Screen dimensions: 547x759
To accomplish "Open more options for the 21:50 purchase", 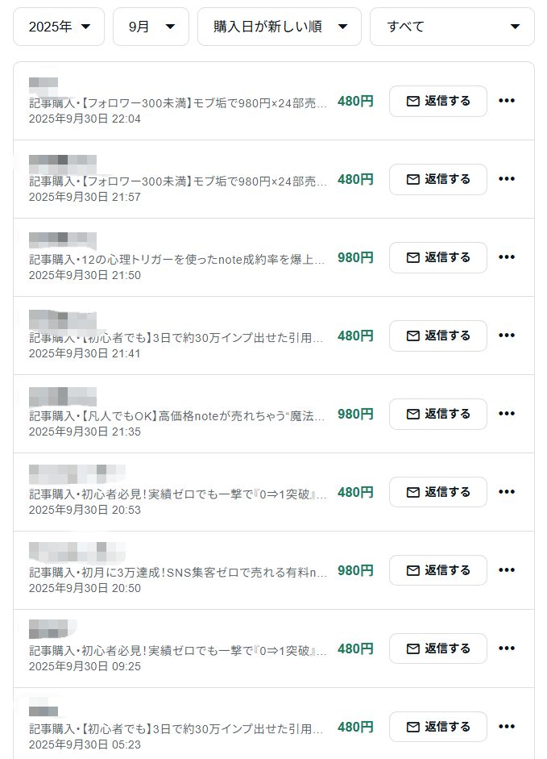I will (506, 257).
